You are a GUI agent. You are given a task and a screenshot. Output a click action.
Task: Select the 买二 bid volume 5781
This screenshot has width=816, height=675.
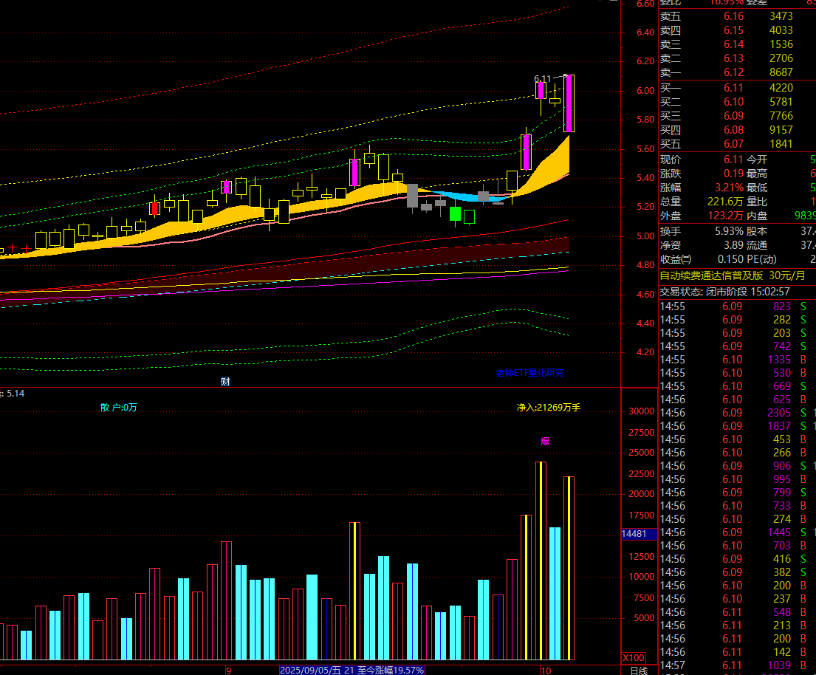pos(781,102)
